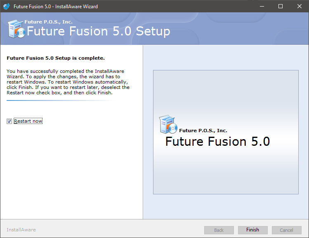Click the InstallAware app icon in title bar
Image resolution: width=309 pixels, height=238 pixels.
pyautogui.click(x=6, y=6)
